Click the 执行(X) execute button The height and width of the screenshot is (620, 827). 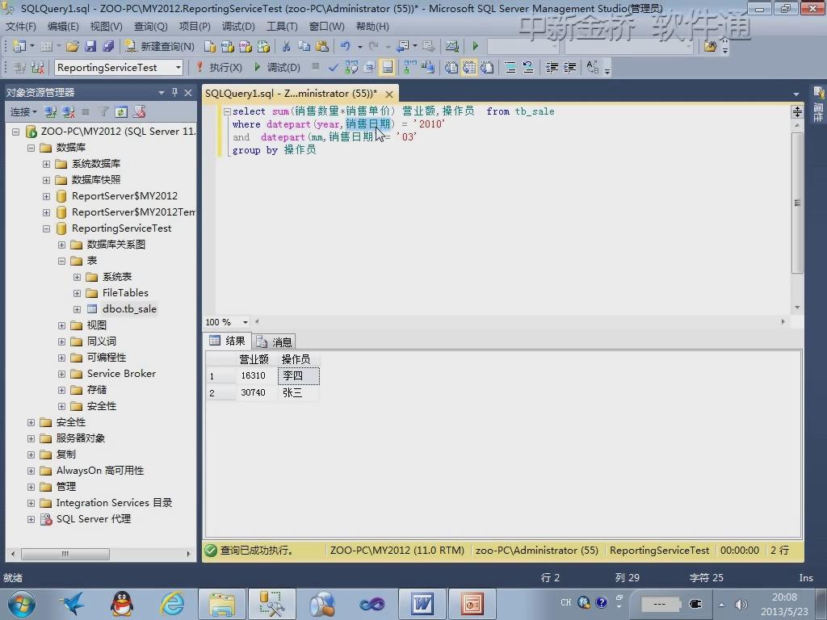point(219,68)
